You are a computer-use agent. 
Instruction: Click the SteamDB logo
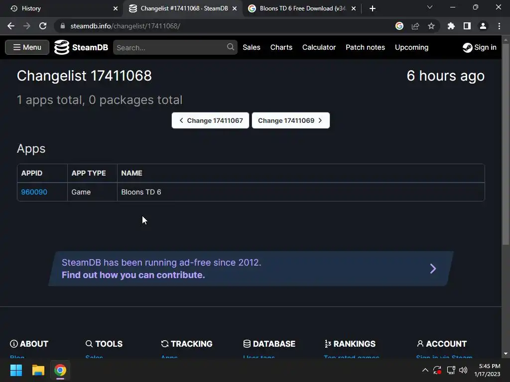pos(81,47)
